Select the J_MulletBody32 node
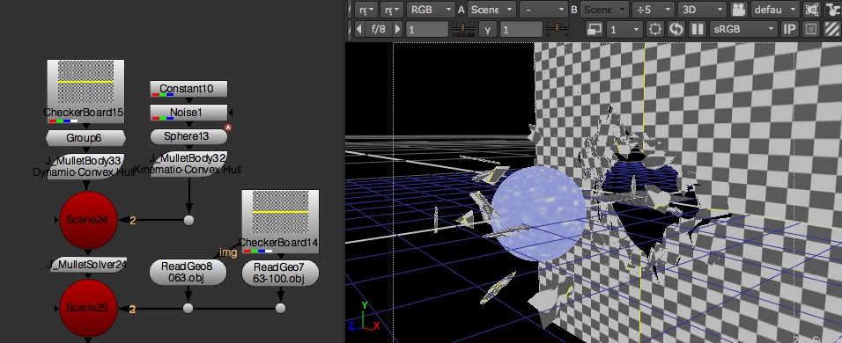The height and width of the screenshot is (343, 842). pyautogui.click(x=188, y=164)
